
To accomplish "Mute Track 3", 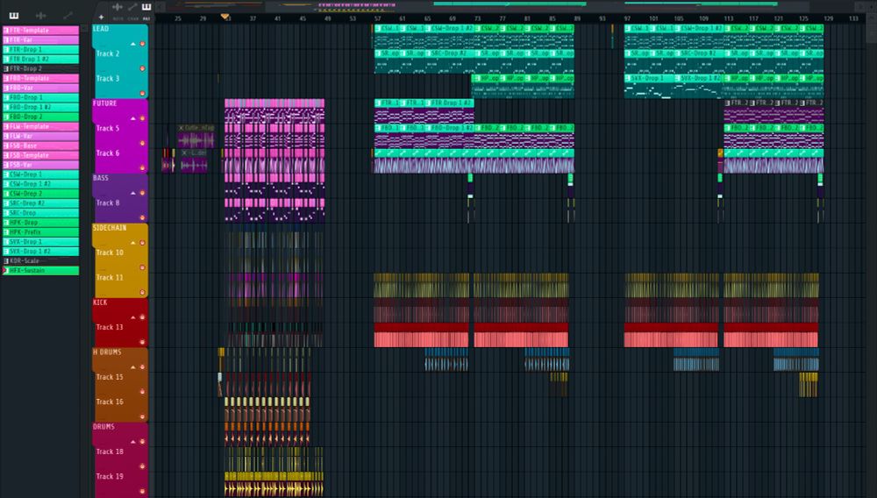I will click(x=142, y=93).
